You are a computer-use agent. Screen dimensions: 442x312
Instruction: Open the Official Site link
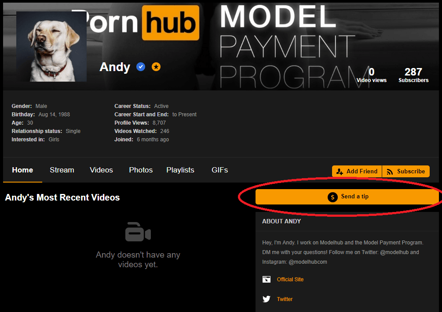click(290, 280)
